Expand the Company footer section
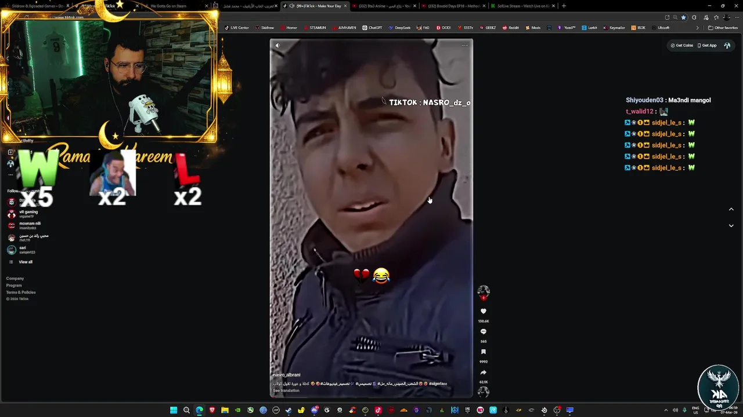The image size is (743, 417). [x=15, y=279]
